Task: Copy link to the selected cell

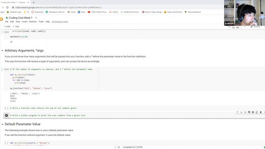Action: pyautogui.click(x=245, y=112)
